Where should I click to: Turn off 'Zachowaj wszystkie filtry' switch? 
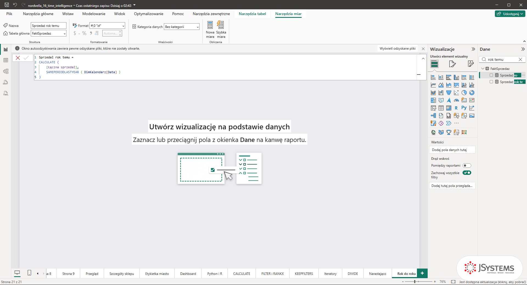tap(467, 173)
